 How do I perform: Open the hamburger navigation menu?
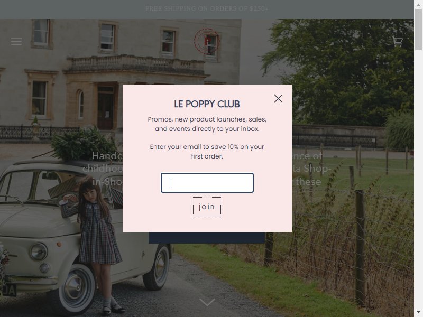(16, 42)
